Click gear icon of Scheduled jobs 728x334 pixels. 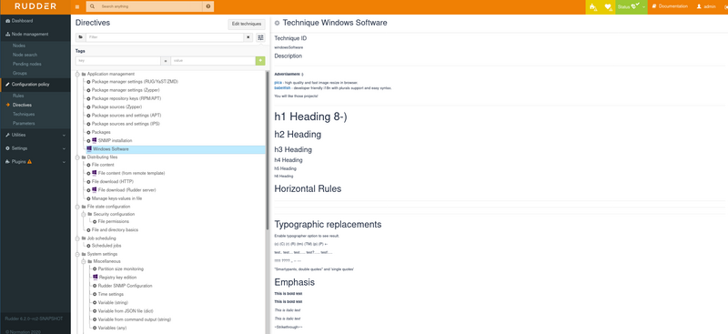[x=88, y=246]
